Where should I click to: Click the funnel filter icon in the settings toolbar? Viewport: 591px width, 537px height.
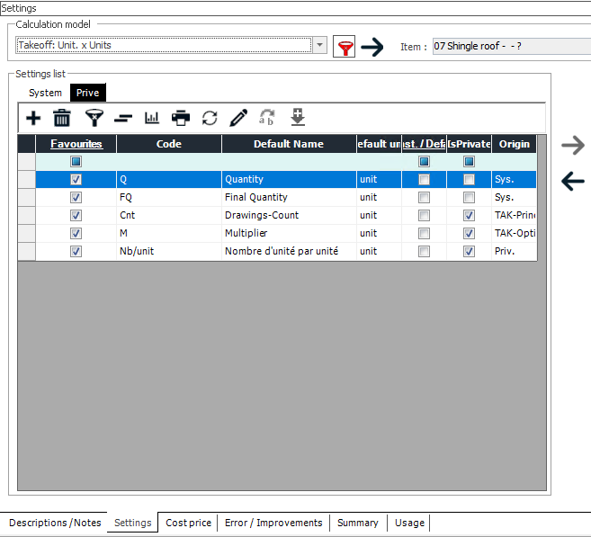(94, 118)
